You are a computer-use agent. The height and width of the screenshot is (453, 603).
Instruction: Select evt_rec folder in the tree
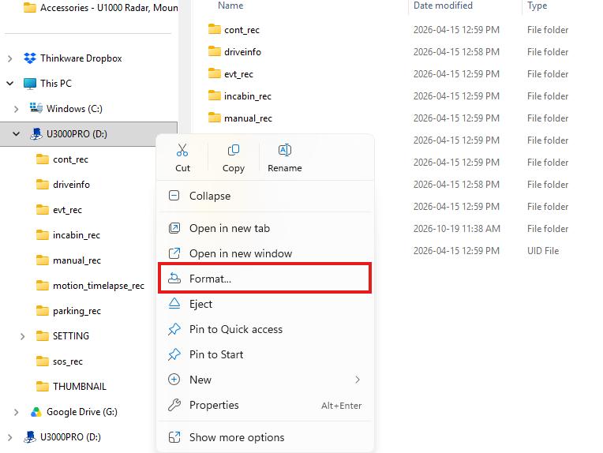[x=67, y=210]
